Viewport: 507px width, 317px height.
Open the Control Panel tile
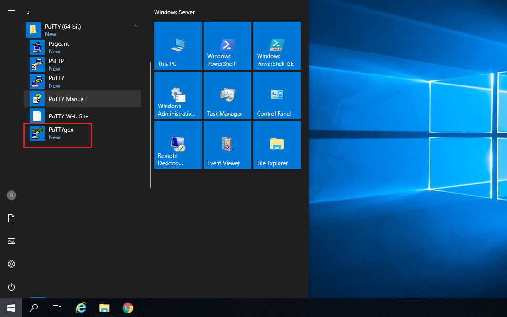(x=277, y=95)
